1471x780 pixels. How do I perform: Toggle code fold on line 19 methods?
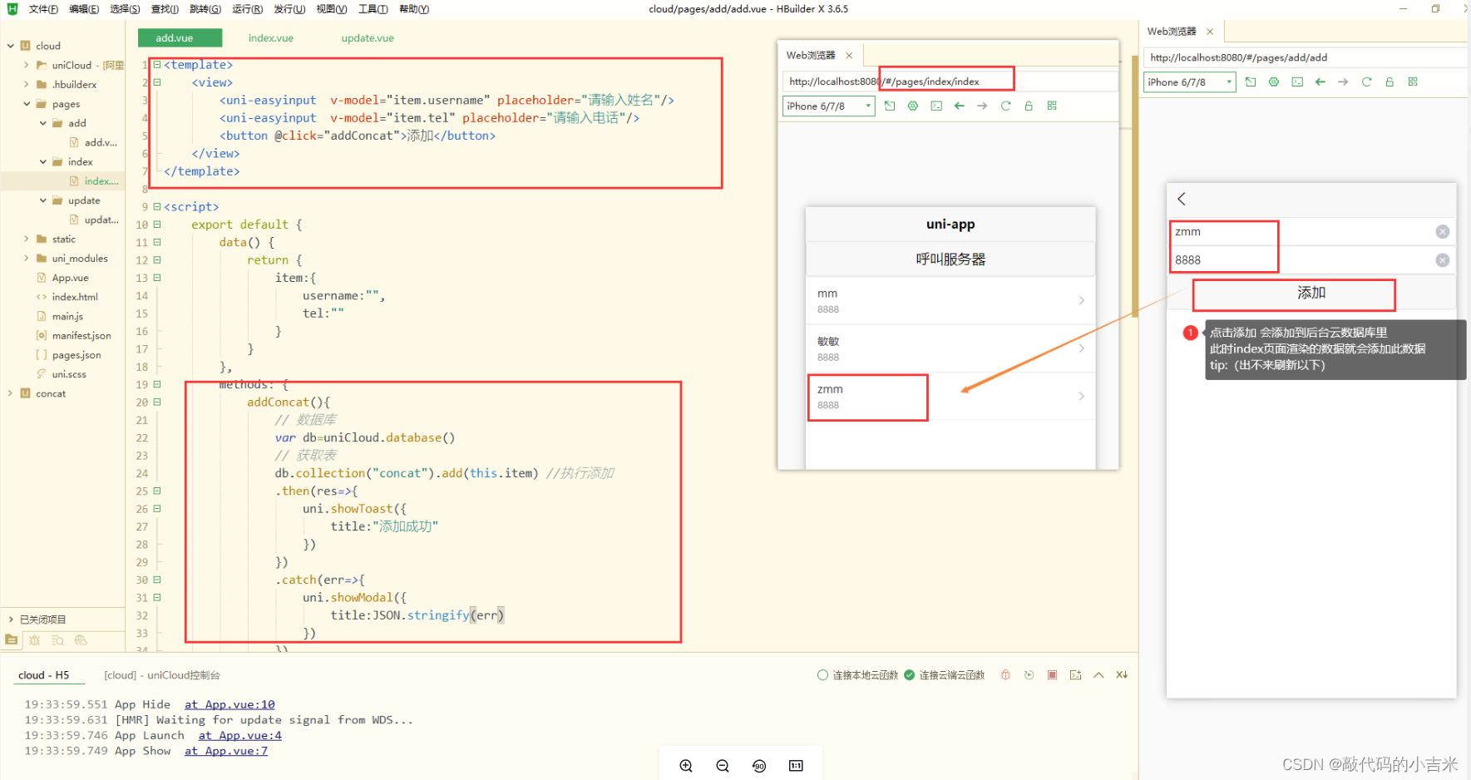pos(157,384)
